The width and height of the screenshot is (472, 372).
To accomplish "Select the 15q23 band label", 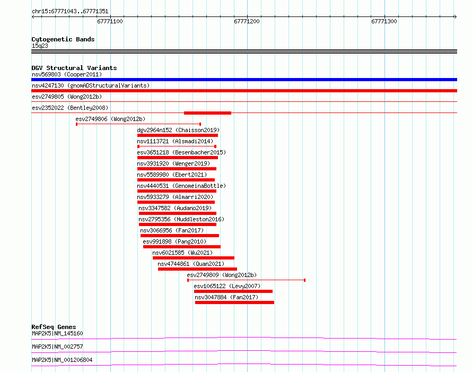I will 40,46.
